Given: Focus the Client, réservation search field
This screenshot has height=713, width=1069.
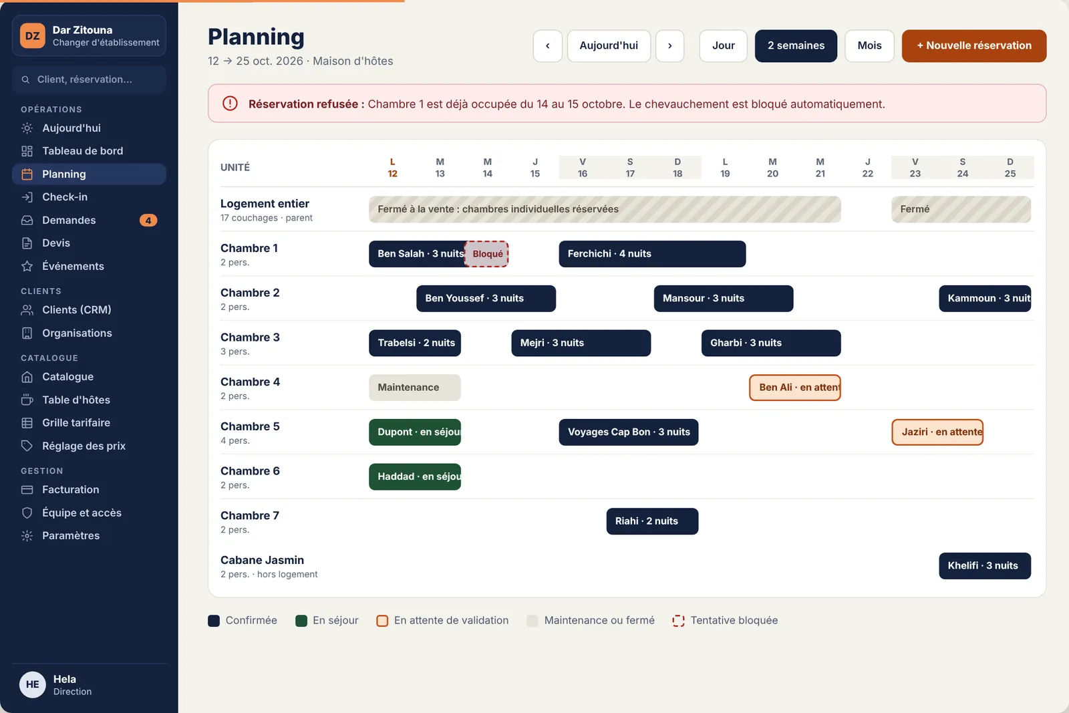Looking at the screenshot, I should [89, 80].
